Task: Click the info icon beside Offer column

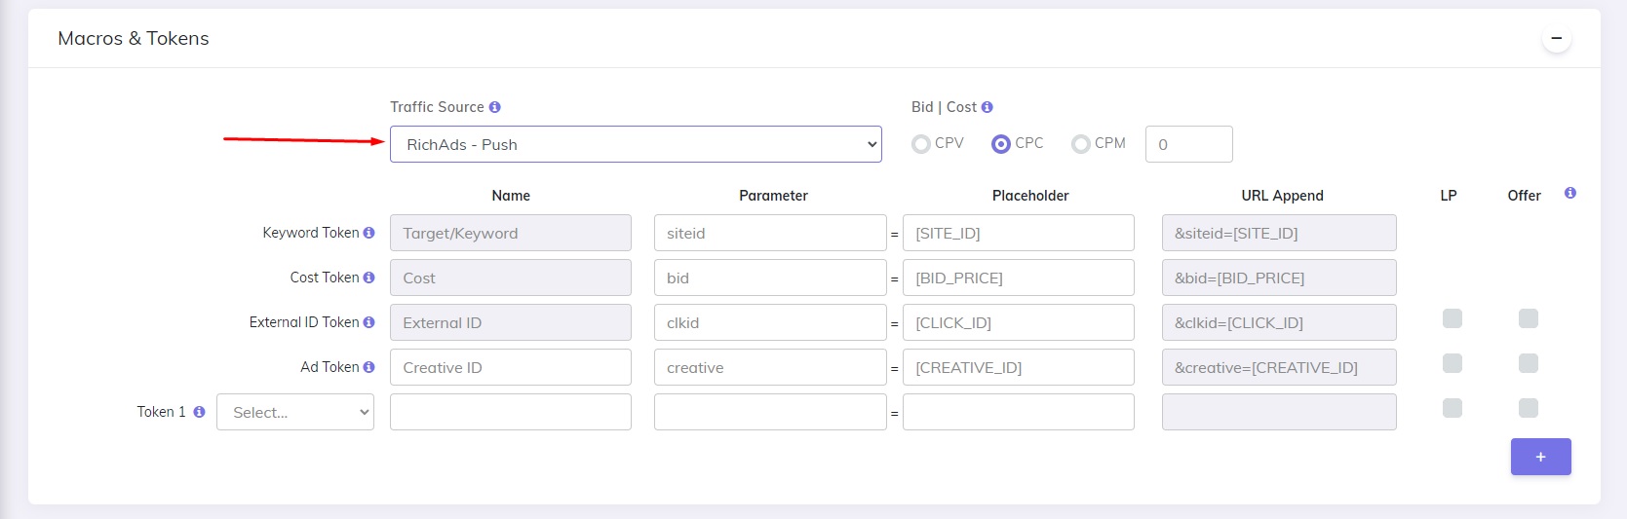Action: coord(1569,193)
